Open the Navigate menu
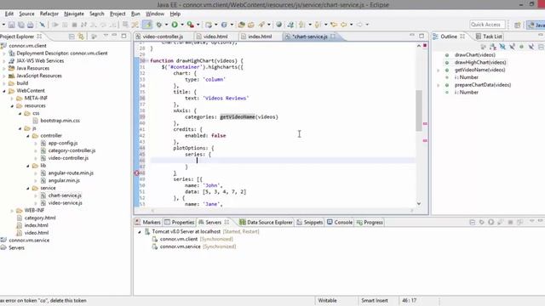This screenshot has height=306, width=545. click(x=74, y=14)
